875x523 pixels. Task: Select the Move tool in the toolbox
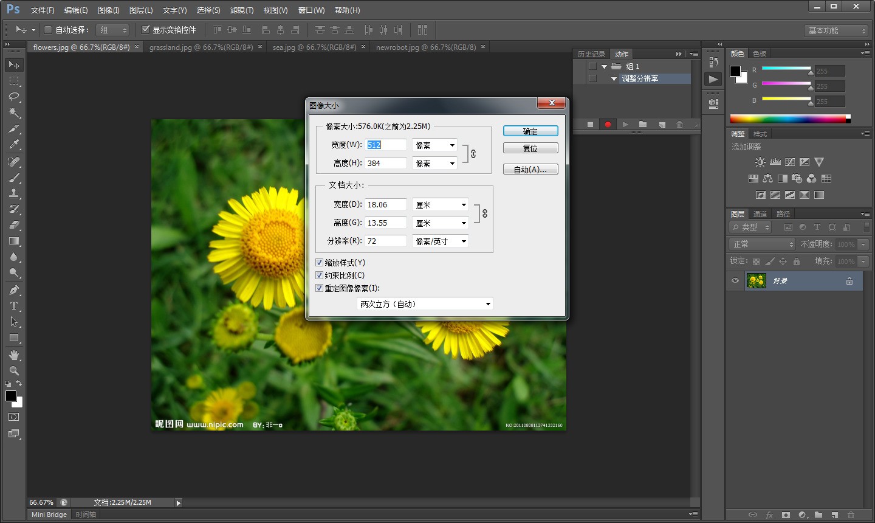(x=14, y=64)
